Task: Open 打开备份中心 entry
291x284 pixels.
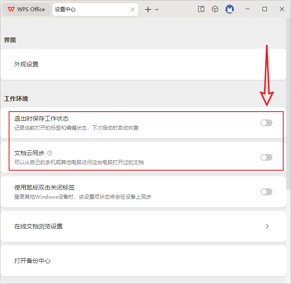Action: pos(32,261)
